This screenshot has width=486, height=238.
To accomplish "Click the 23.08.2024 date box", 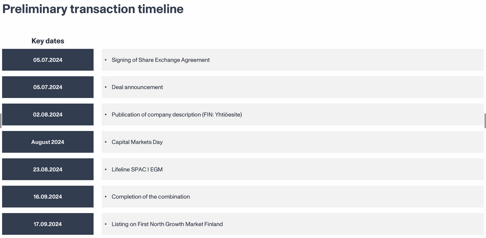I will tap(48, 169).
